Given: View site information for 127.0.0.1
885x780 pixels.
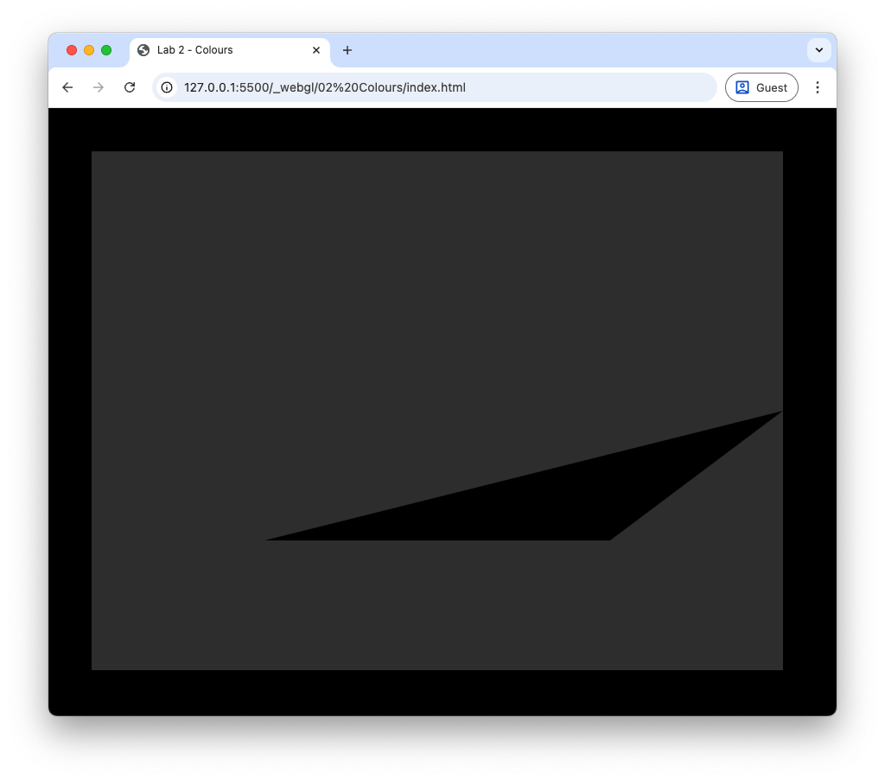Looking at the screenshot, I should pyautogui.click(x=167, y=87).
